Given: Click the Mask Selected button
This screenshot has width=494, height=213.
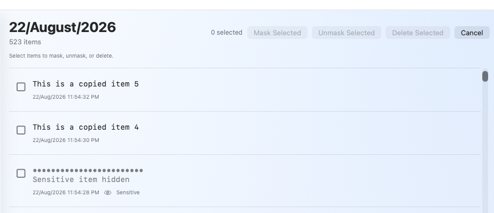Looking at the screenshot, I should coord(277,33).
